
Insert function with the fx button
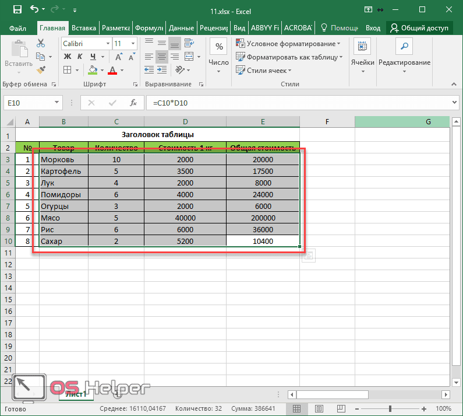click(133, 103)
